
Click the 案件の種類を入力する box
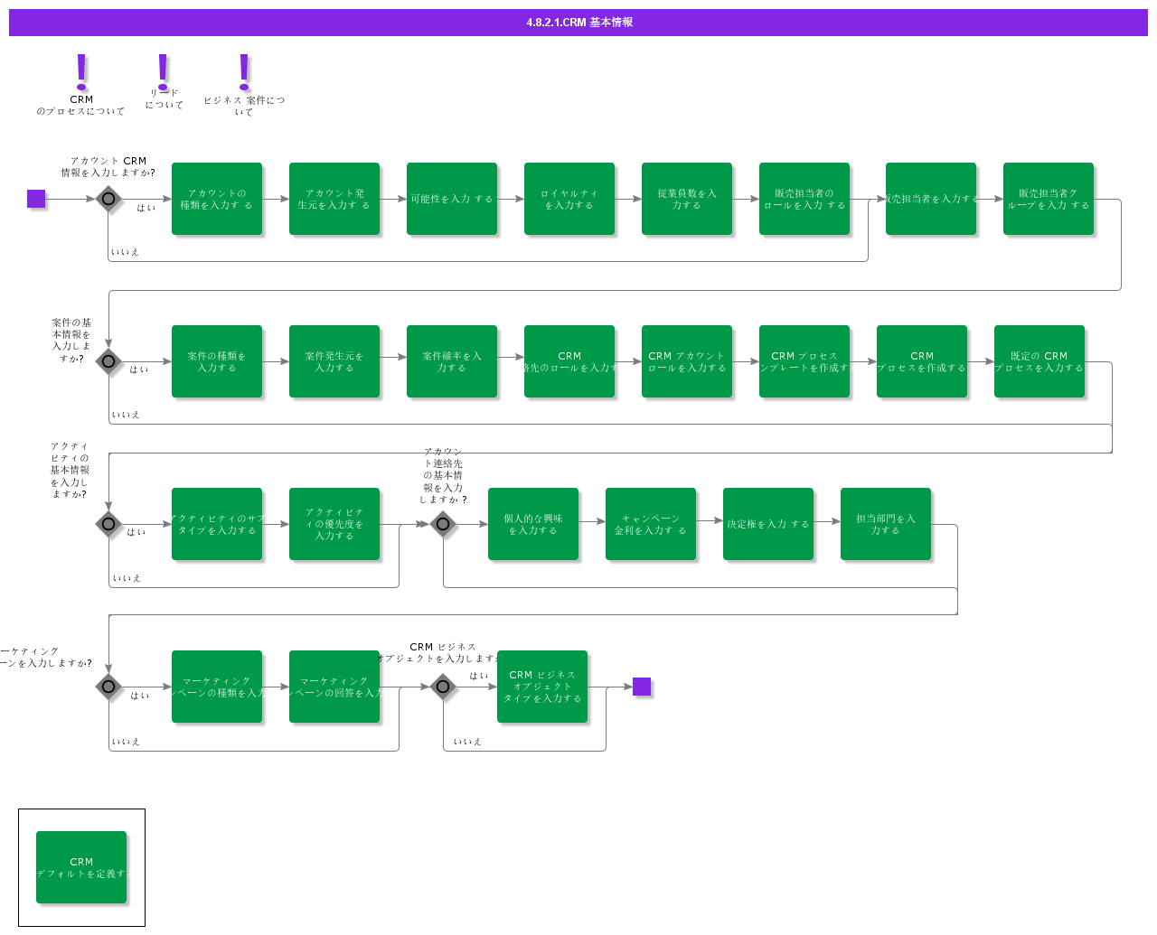click(217, 361)
